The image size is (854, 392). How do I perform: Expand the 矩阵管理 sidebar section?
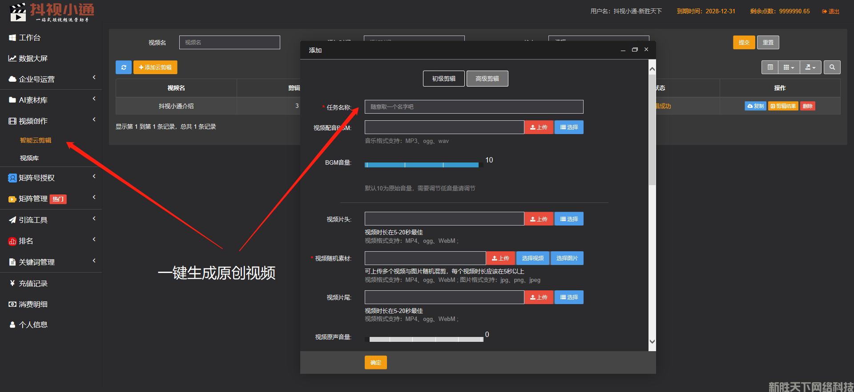click(x=33, y=199)
